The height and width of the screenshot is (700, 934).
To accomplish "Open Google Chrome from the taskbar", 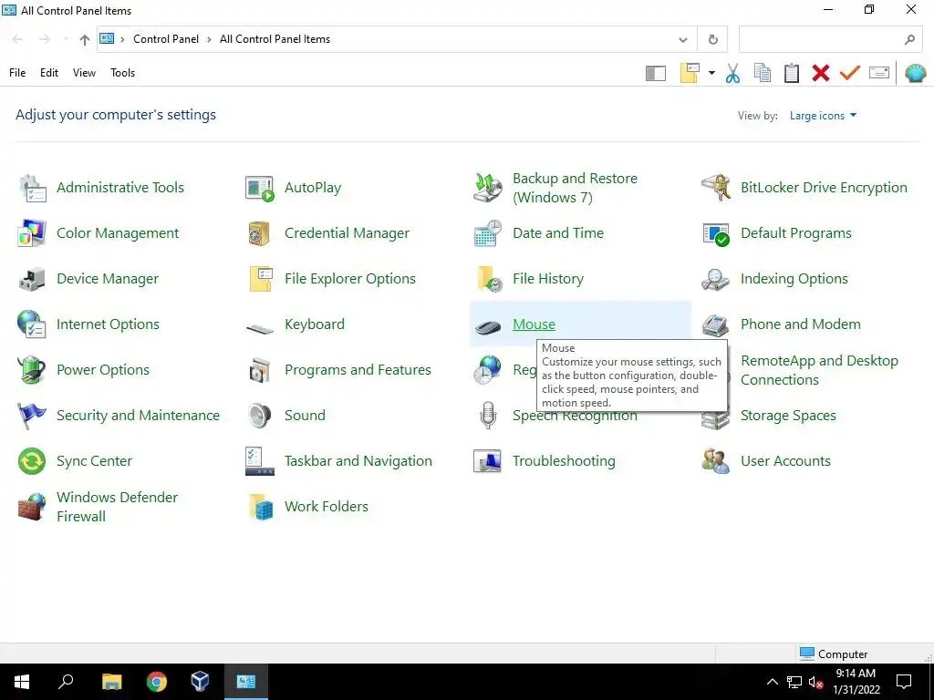I will [x=157, y=682].
